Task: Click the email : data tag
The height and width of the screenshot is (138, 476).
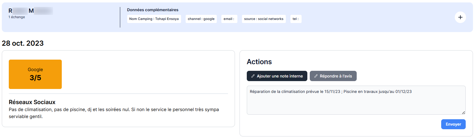Action: click(229, 19)
